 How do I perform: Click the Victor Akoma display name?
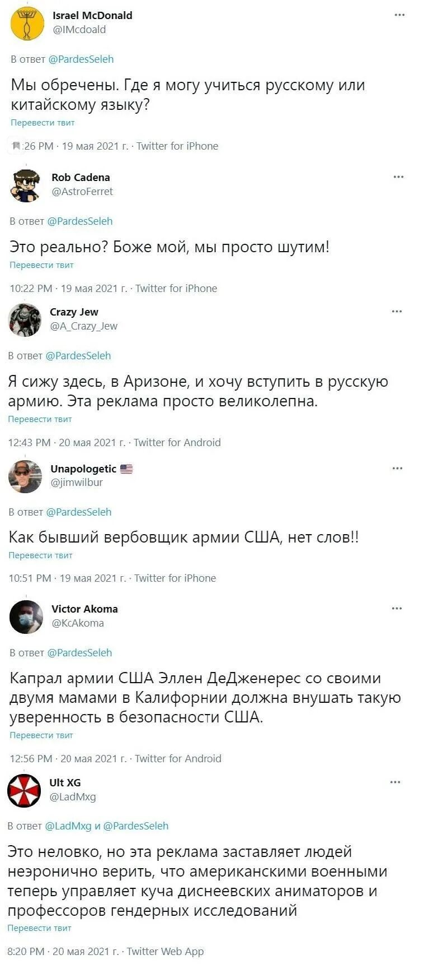(x=84, y=609)
